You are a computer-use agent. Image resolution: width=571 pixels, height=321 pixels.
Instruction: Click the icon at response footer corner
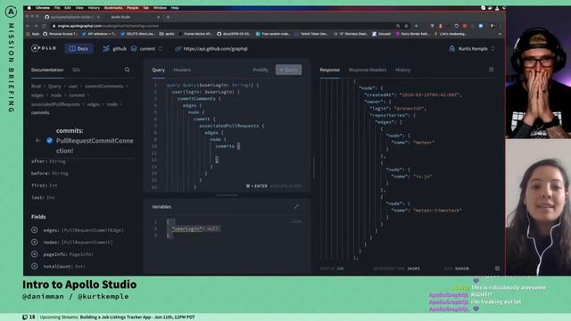(x=497, y=268)
